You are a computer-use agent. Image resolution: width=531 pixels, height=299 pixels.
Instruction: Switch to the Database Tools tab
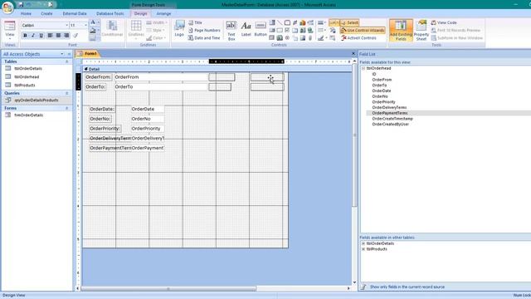[110, 13]
